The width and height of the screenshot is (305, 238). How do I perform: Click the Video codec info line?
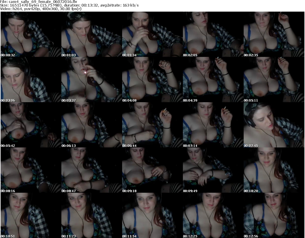coord(41,9)
